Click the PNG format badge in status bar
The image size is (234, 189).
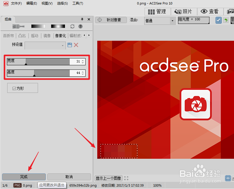(x=17, y=185)
